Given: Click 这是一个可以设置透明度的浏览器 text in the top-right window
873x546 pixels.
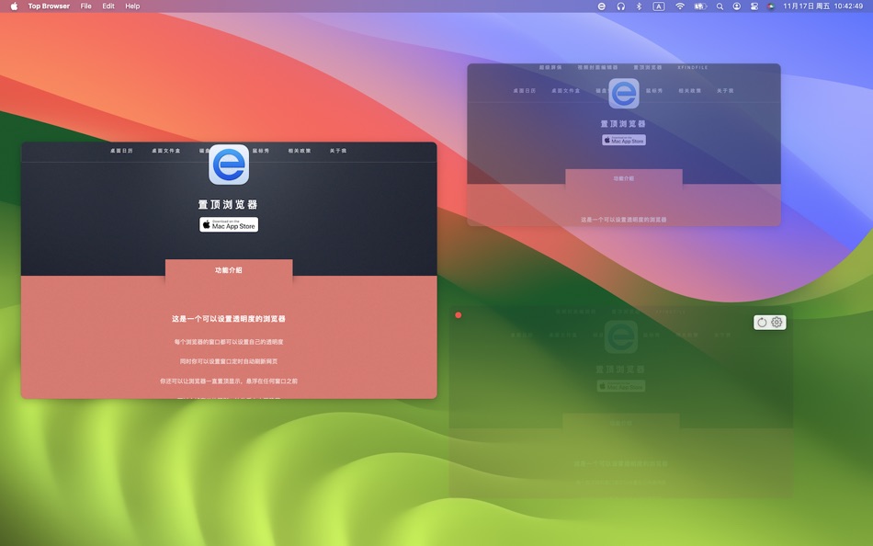Looking at the screenshot, I should 624,220.
